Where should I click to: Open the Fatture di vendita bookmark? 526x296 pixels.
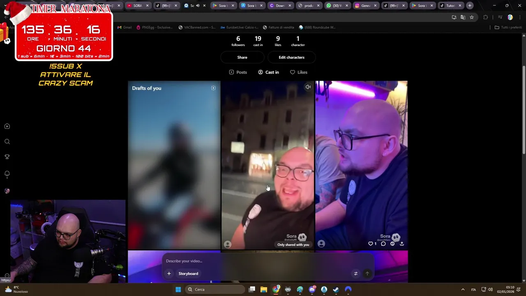(279, 27)
